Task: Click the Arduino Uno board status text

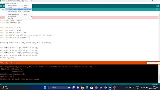Action: point(155,84)
